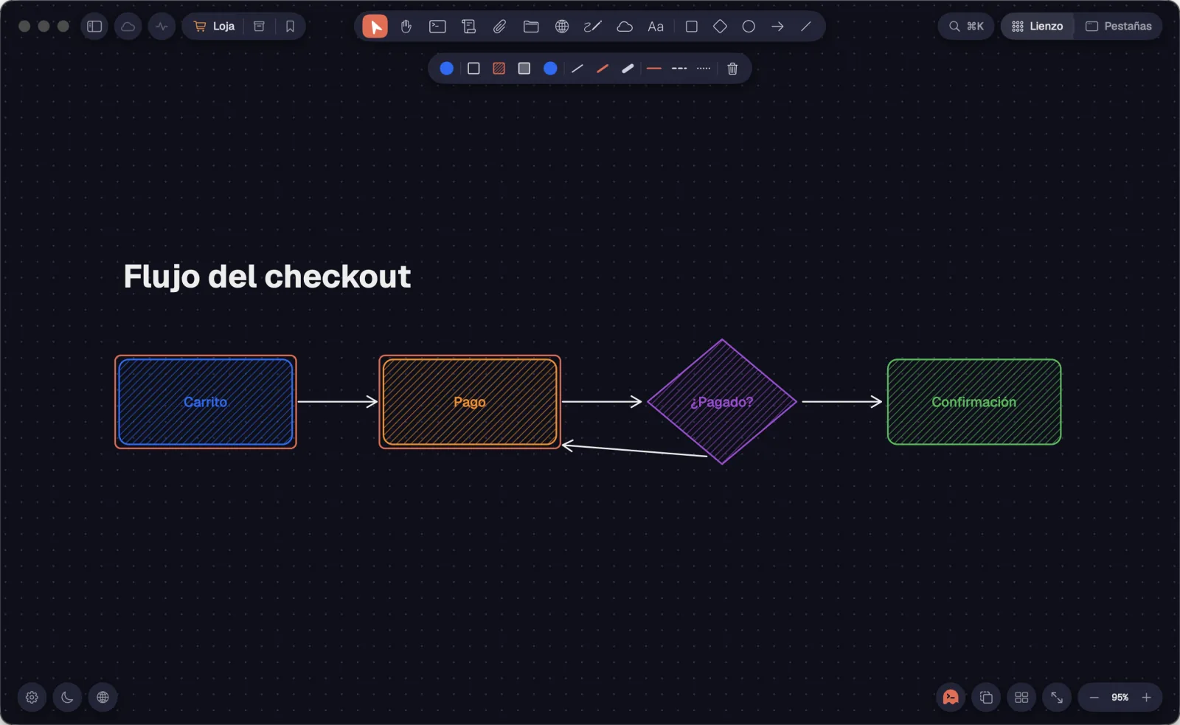Click the Flujo del checkout heading

pos(267,277)
